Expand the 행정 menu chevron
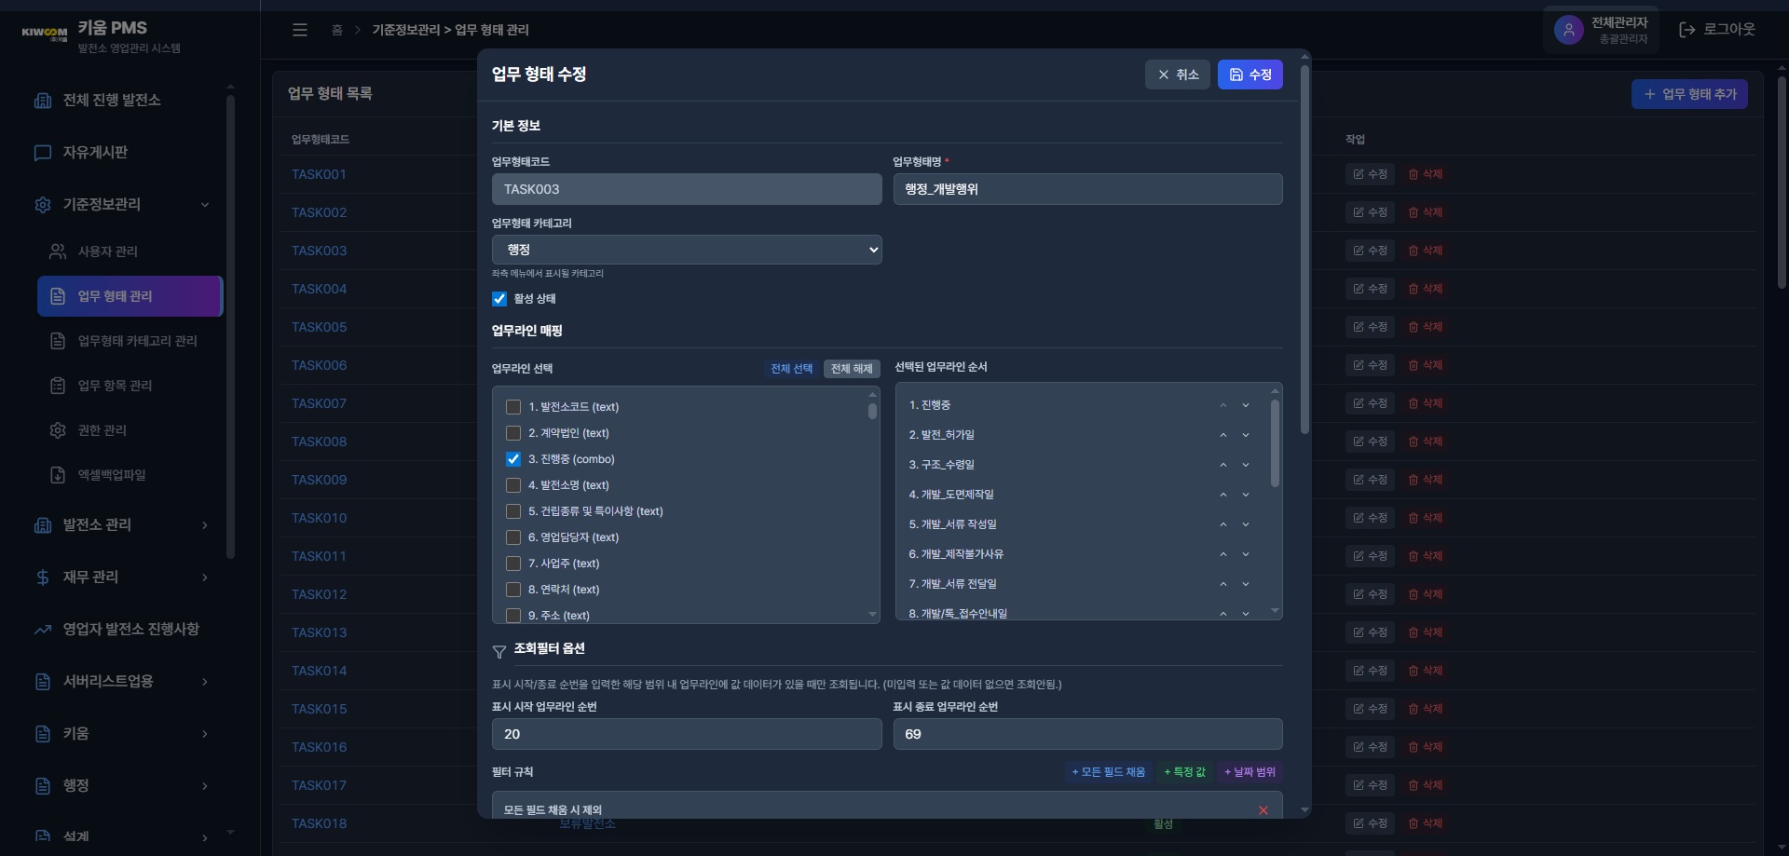The image size is (1789, 856). tap(205, 786)
